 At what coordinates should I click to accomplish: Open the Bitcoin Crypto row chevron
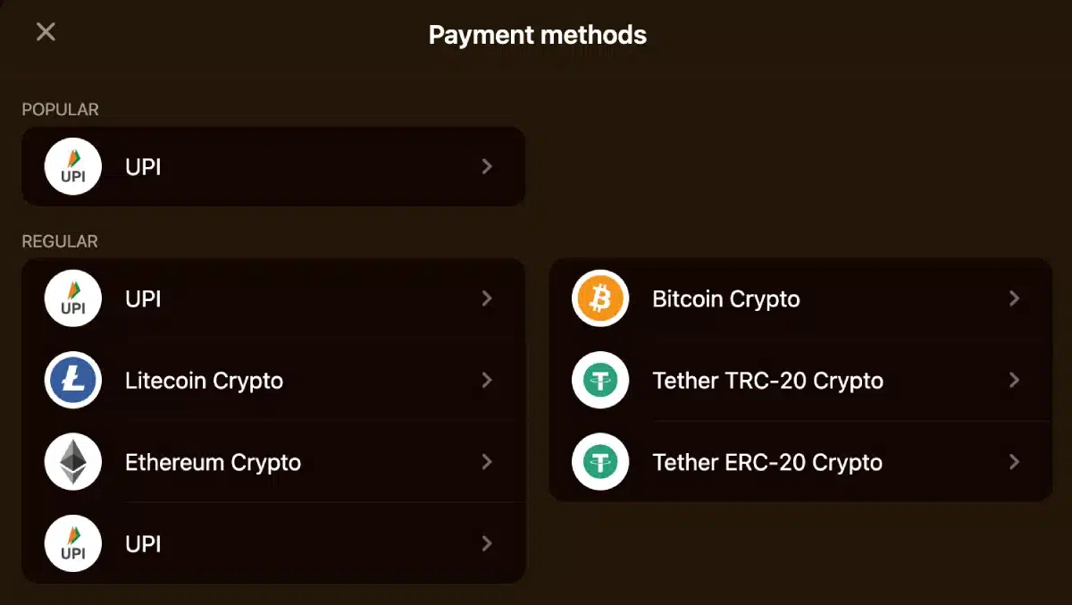click(x=1014, y=298)
